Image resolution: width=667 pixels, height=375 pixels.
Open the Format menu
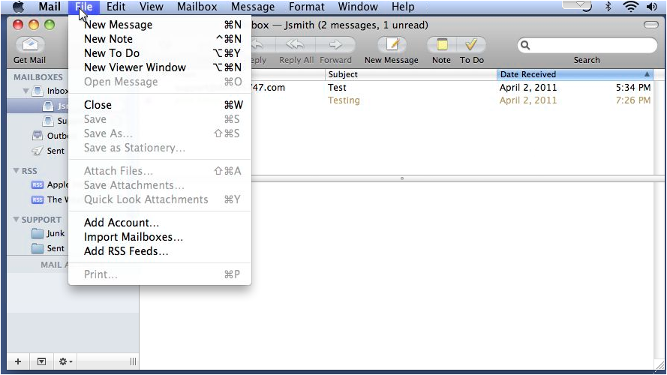(x=306, y=7)
